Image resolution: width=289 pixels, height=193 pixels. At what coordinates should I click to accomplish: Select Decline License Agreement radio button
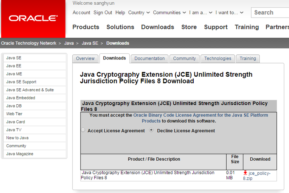click(152, 130)
